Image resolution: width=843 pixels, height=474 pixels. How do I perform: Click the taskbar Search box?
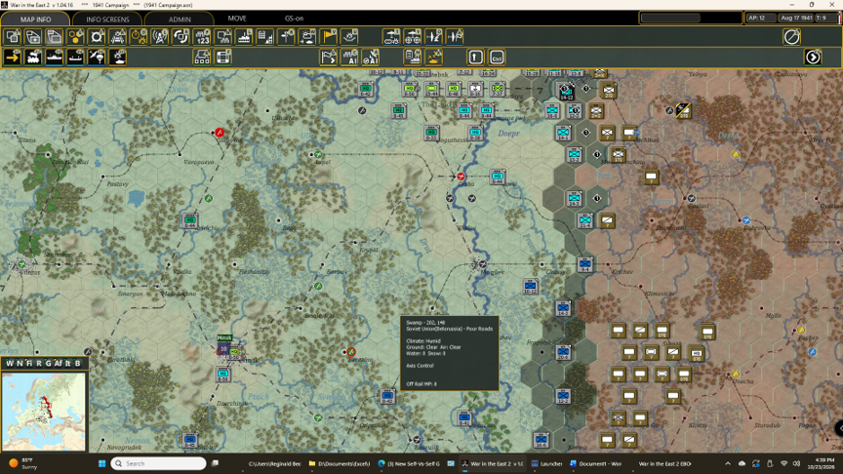click(x=159, y=463)
